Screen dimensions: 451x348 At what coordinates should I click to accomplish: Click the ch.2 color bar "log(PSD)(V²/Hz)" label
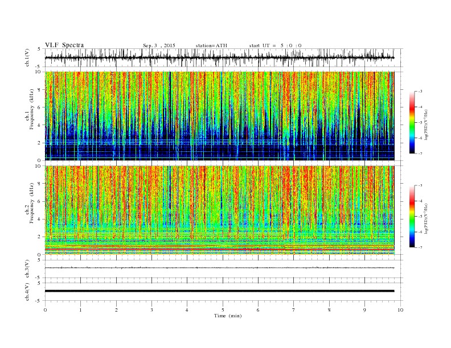click(x=427, y=219)
